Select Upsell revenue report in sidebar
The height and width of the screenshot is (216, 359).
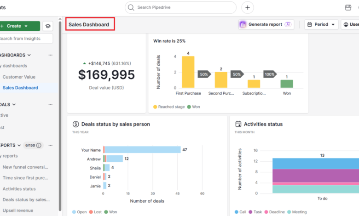click(18, 210)
